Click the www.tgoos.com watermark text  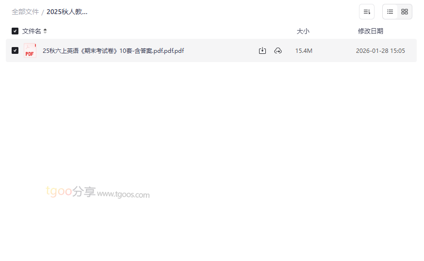point(123,194)
